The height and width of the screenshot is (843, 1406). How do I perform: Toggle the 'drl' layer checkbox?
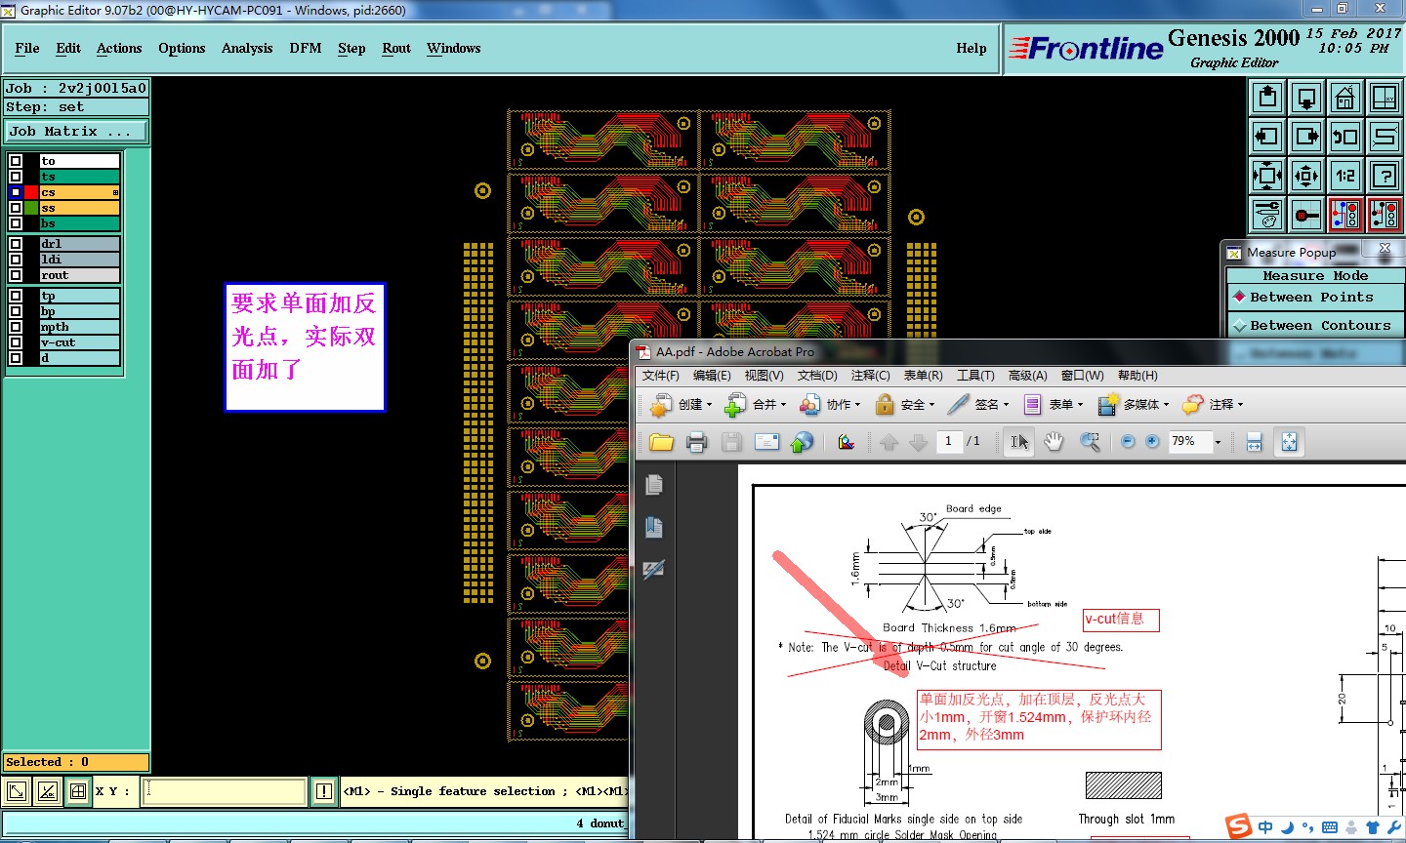point(16,244)
